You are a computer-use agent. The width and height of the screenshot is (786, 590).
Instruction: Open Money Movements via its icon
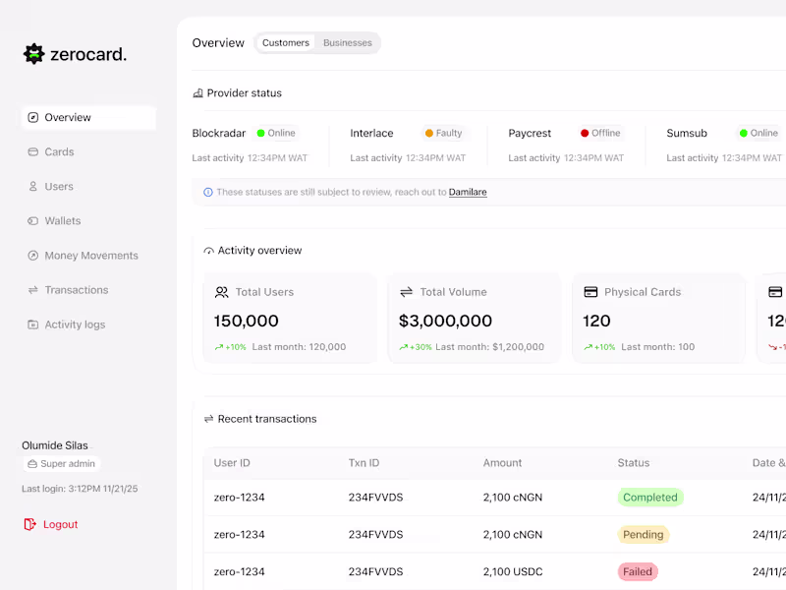pyautogui.click(x=32, y=255)
